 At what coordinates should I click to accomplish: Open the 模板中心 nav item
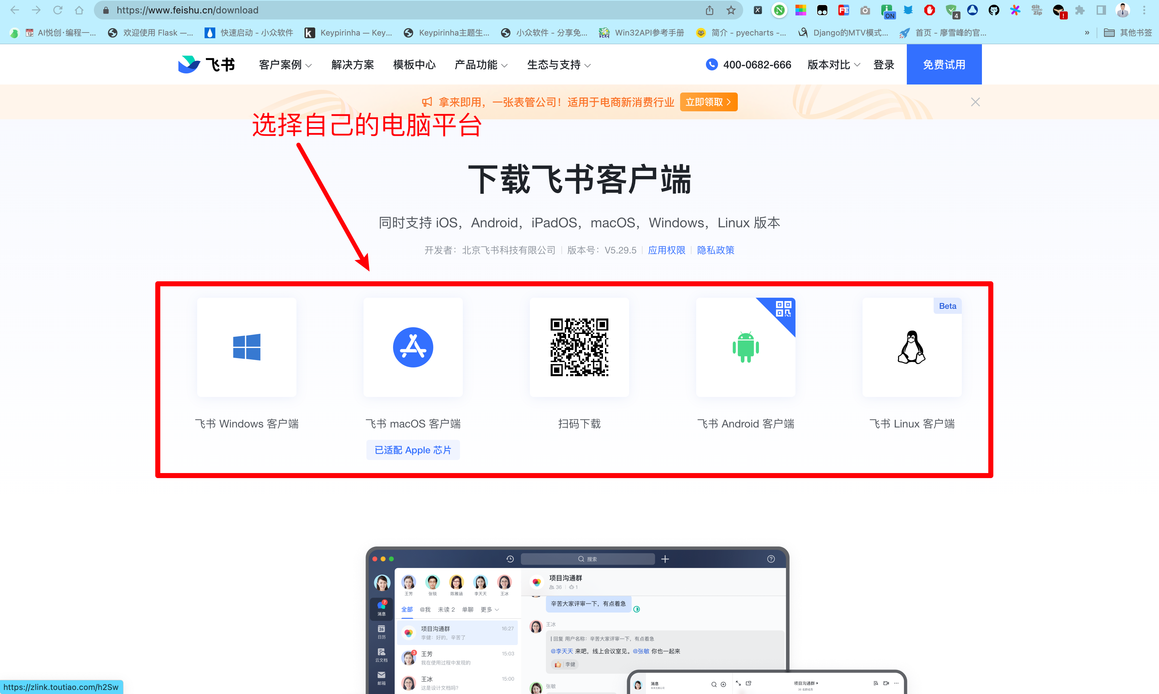tap(415, 64)
